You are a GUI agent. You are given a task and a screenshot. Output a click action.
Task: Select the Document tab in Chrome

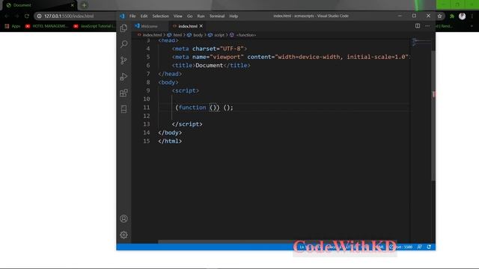(38, 5)
